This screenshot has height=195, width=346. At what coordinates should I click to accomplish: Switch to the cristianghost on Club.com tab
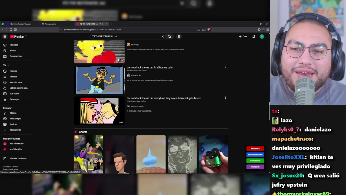pos(21,24)
